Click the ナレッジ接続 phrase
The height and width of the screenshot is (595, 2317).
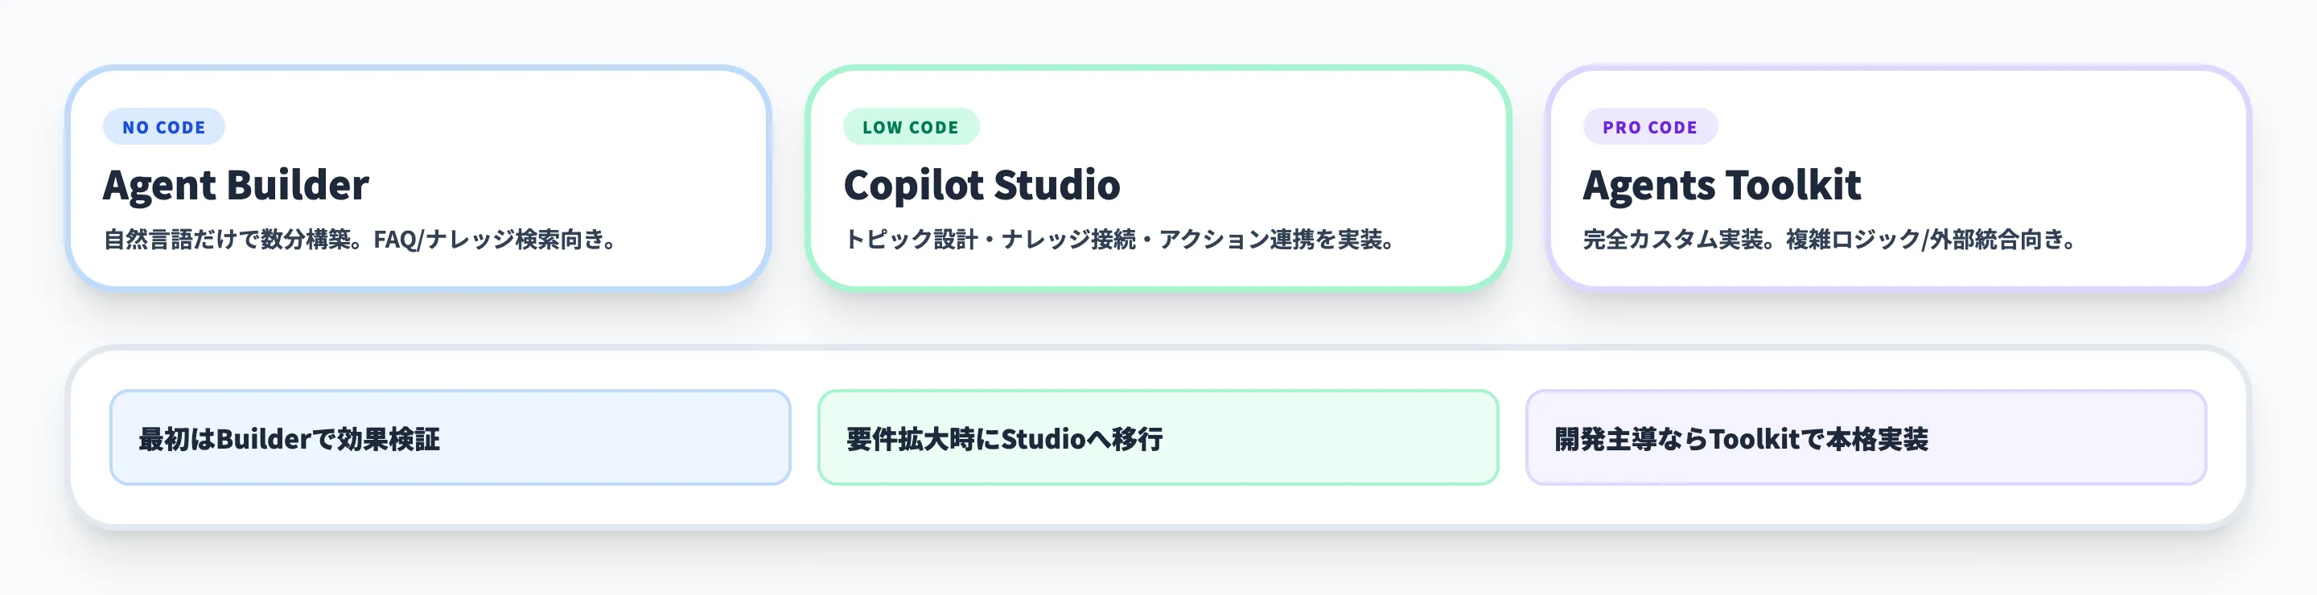pos(1068,240)
